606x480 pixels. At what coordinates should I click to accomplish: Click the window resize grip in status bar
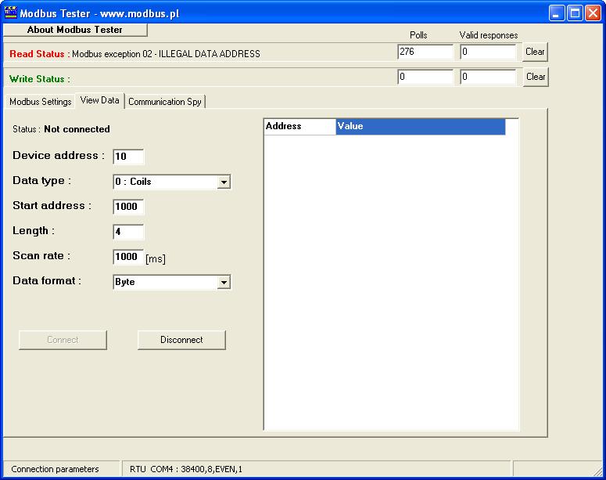(599, 471)
